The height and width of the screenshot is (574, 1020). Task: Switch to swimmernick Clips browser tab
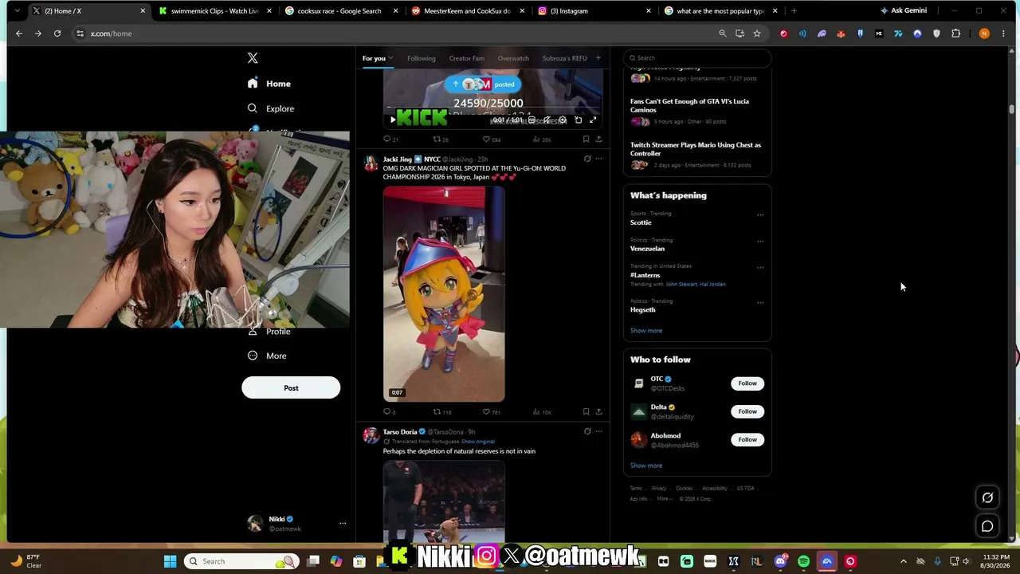click(x=215, y=11)
